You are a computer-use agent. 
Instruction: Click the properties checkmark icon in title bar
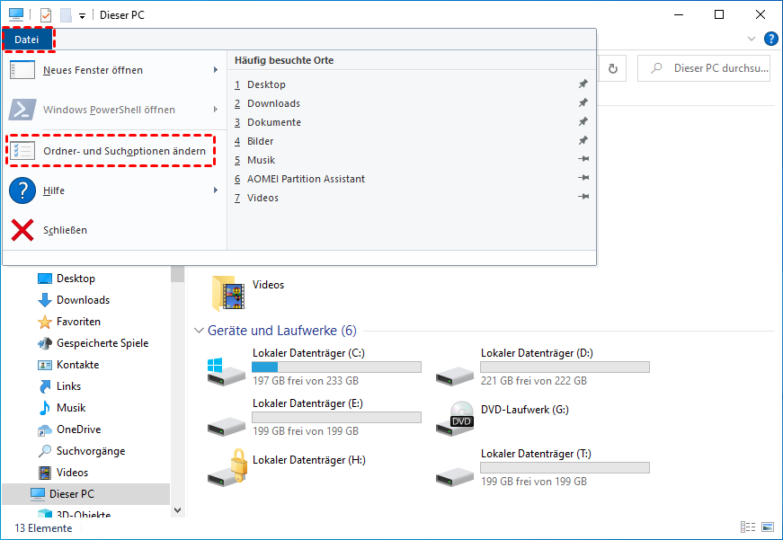click(47, 15)
